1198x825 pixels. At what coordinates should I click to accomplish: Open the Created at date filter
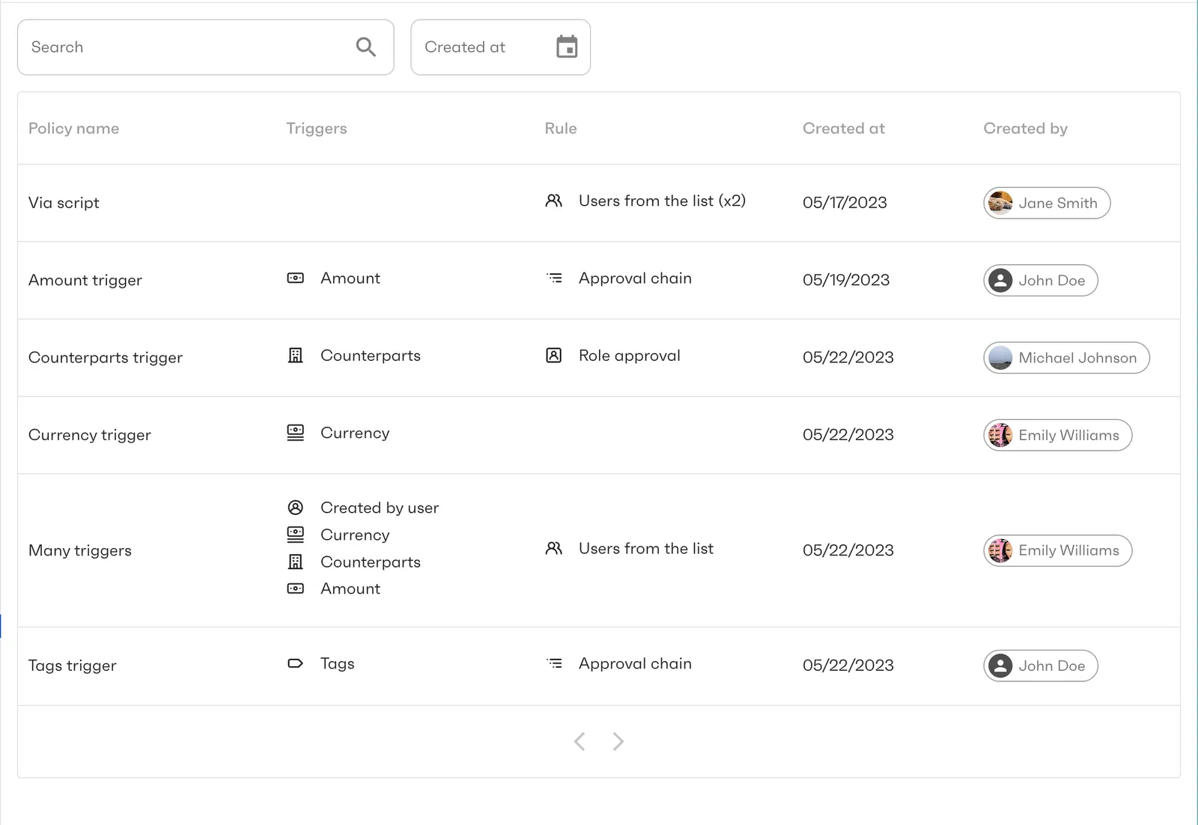point(500,47)
